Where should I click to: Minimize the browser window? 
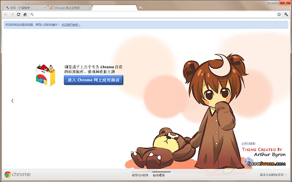coord(271,3)
